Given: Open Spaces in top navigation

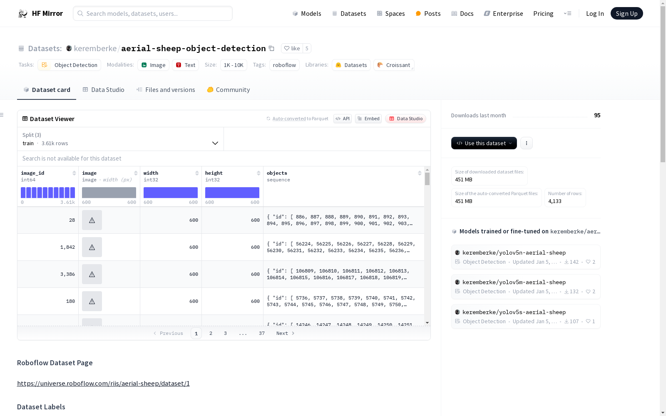Looking at the screenshot, I should click(x=391, y=14).
